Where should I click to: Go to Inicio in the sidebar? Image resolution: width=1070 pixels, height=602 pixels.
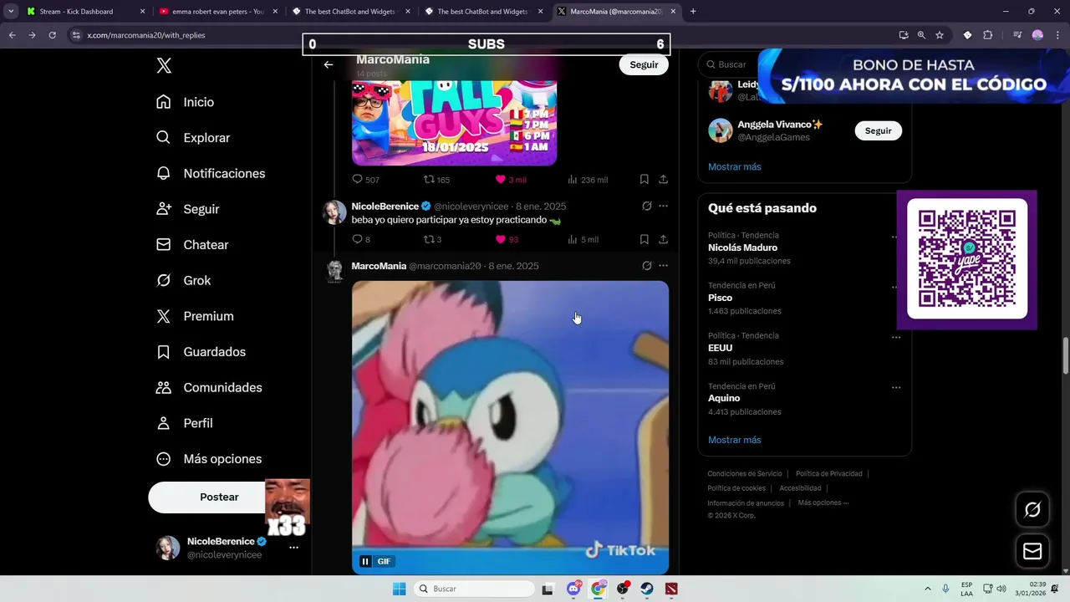tap(186, 102)
